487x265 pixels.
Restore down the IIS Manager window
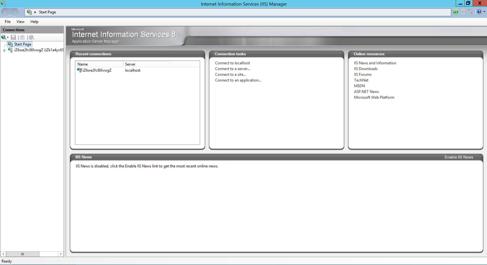pyautogui.click(x=468, y=3)
